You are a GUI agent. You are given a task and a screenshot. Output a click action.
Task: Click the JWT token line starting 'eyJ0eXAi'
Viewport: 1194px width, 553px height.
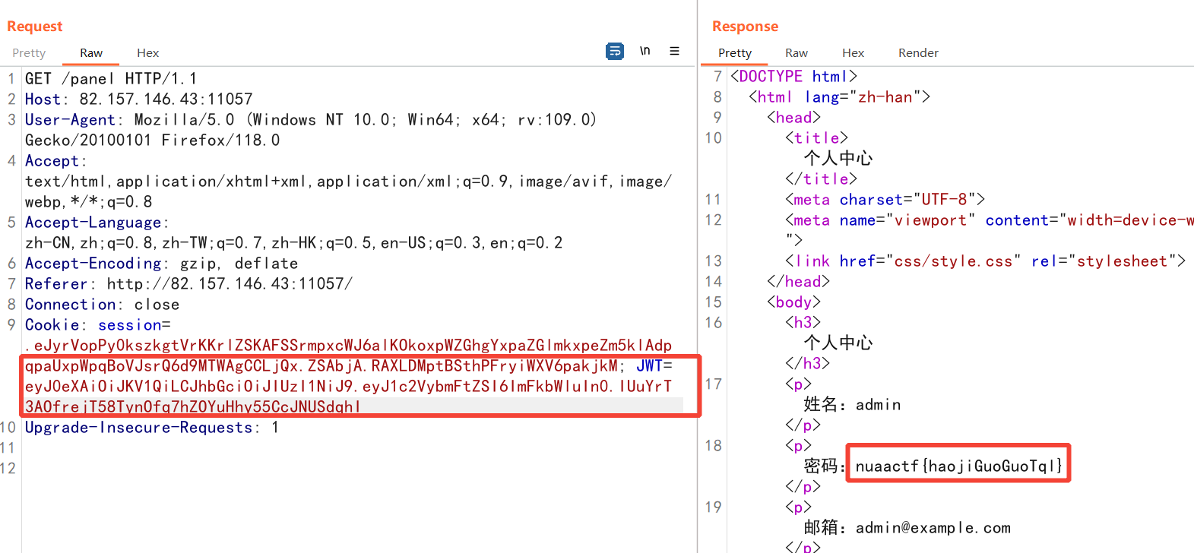click(348, 387)
